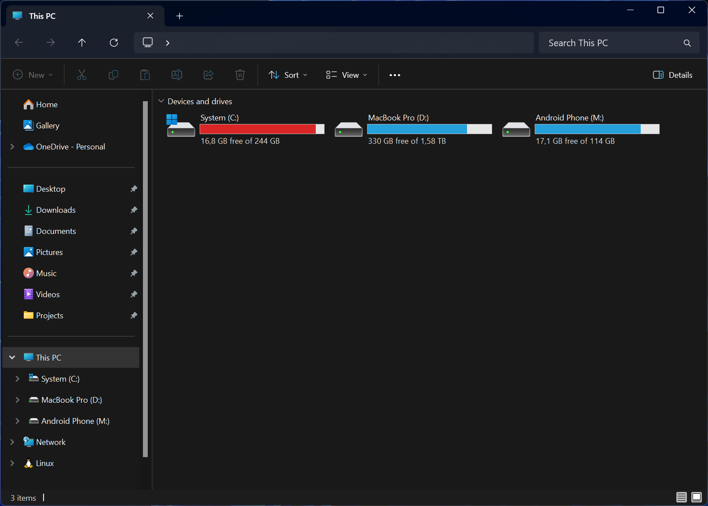Click '17,1 GB free of 114 GB' text

tap(575, 141)
